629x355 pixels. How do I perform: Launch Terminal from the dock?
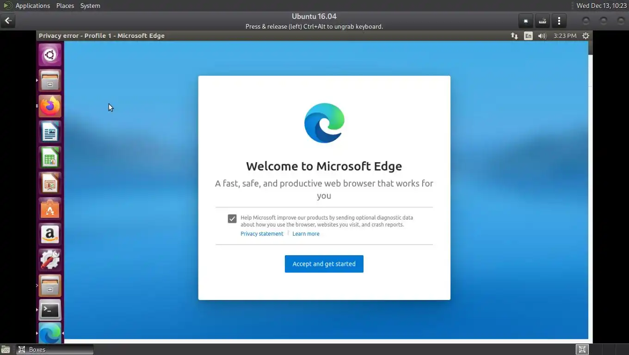[x=50, y=311]
